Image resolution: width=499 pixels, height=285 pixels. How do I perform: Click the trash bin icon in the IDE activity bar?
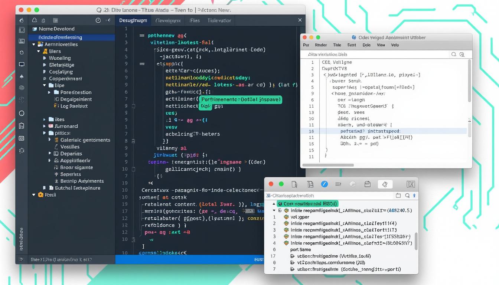click(x=22, y=126)
